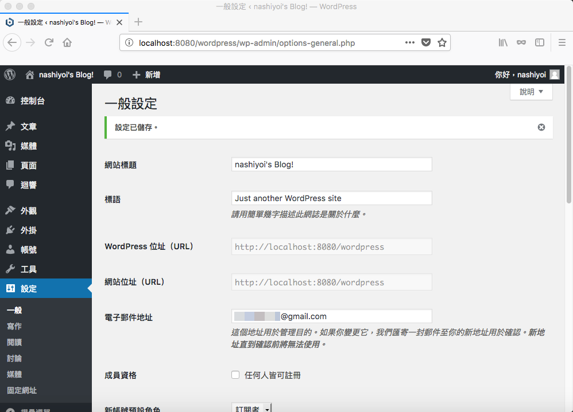The height and width of the screenshot is (412, 573).
Task: Click the 網站標題 input field
Action: click(x=332, y=164)
